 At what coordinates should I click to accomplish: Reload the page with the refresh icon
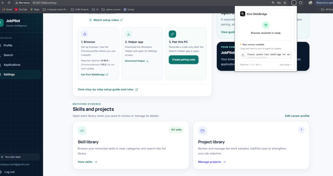coord(9,3)
